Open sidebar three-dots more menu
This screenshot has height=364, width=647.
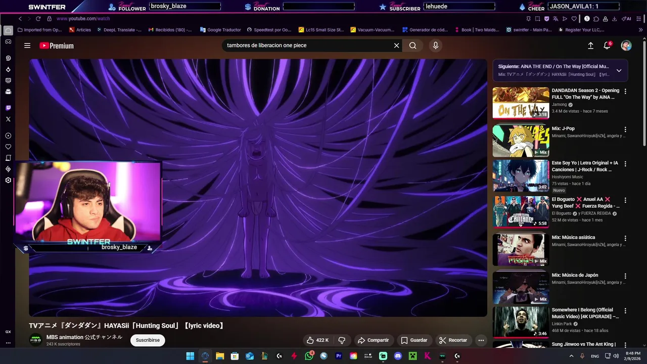click(x=8, y=343)
